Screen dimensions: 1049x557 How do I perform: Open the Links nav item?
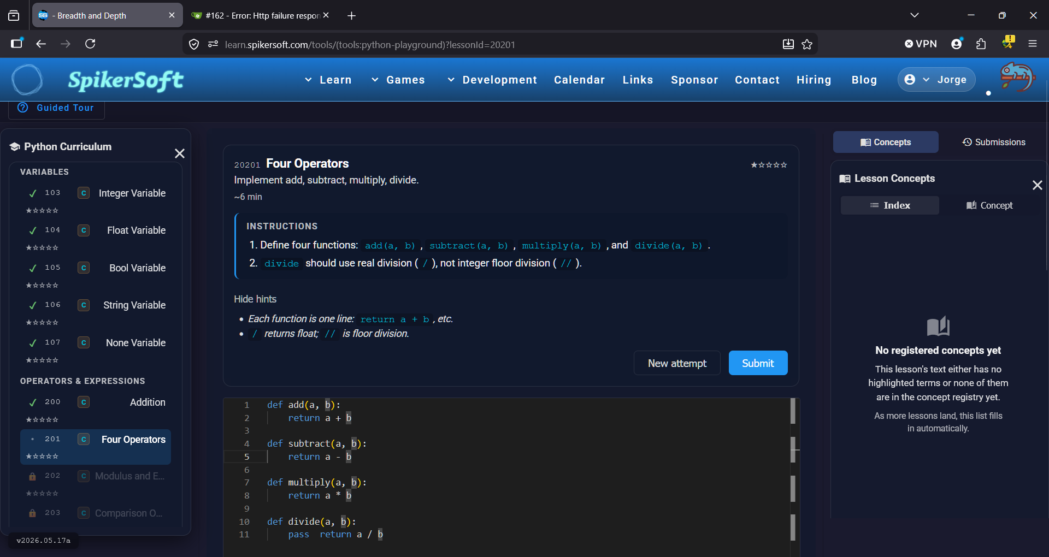(638, 80)
